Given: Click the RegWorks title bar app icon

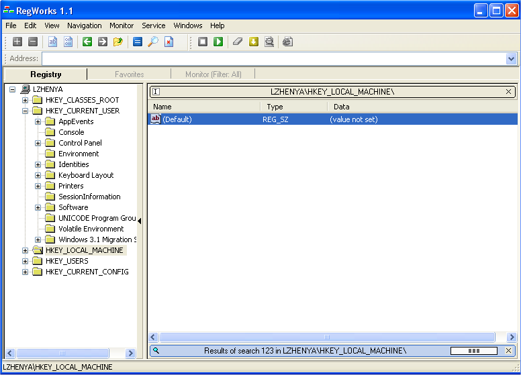Looking at the screenshot, I should pyautogui.click(x=8, y=11).
